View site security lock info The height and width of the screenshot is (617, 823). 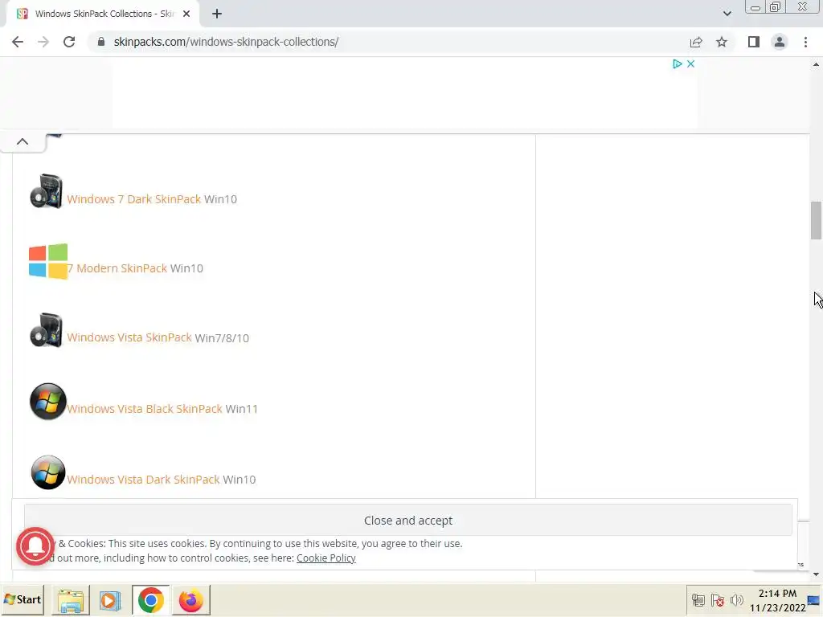[101, 42]
